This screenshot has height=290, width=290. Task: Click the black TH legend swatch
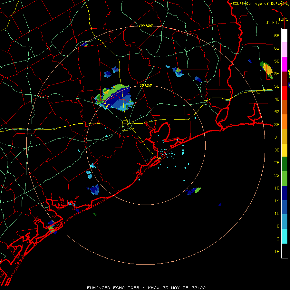point(285,251)
